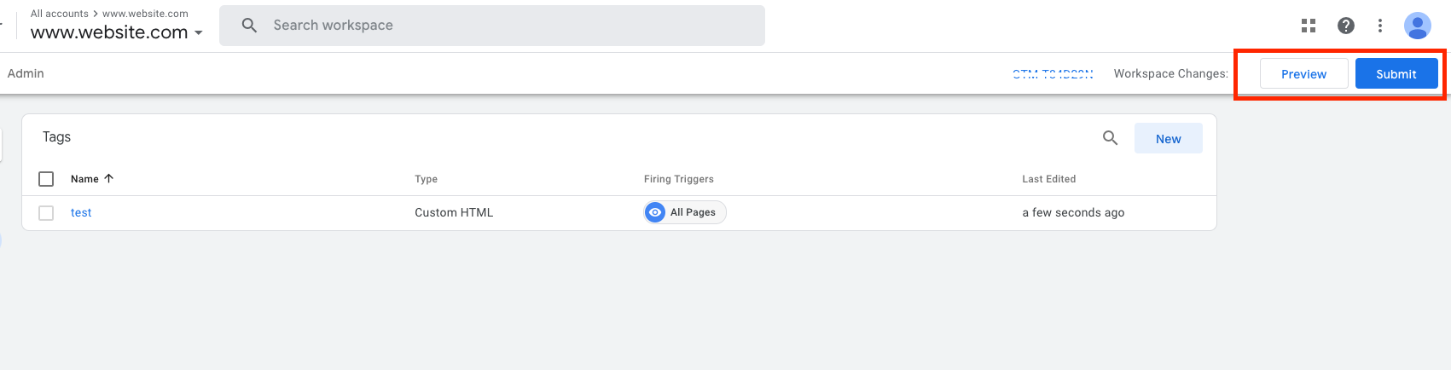Open the Google apps grid icon
Viewport: 1451px width, 370px height.
(1309, 26)
